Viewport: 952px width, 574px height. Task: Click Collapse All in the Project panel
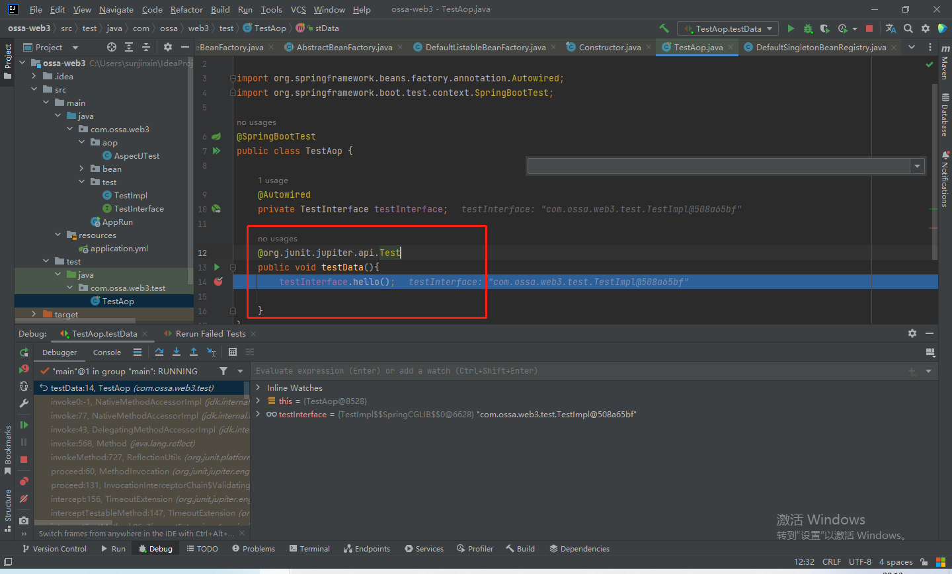pos(146,47)
